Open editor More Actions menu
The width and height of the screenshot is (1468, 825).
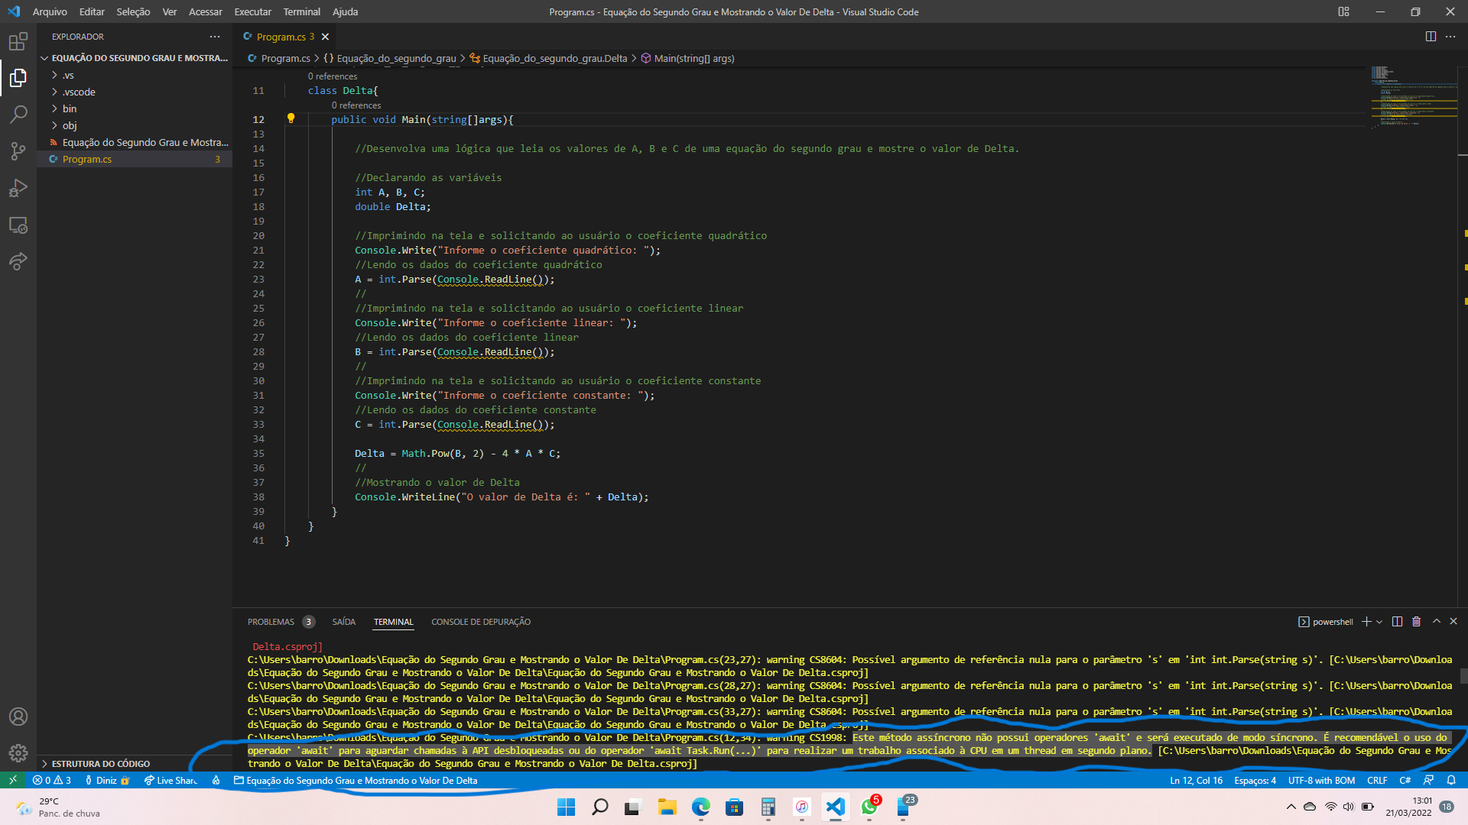click(x=1450, y=37)
